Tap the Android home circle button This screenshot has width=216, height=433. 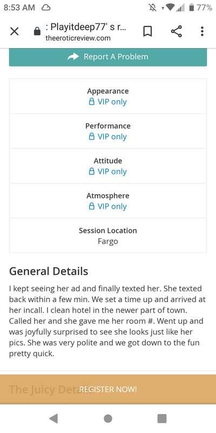pos(108,418)
